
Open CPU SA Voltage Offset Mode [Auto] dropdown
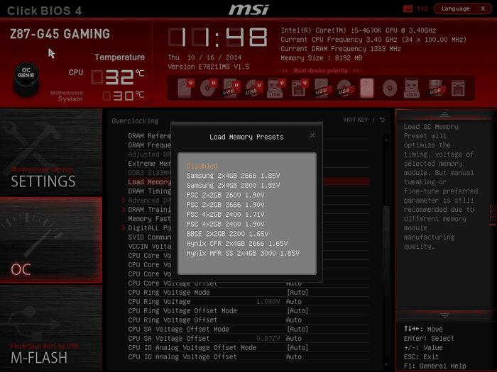(297, 329)
